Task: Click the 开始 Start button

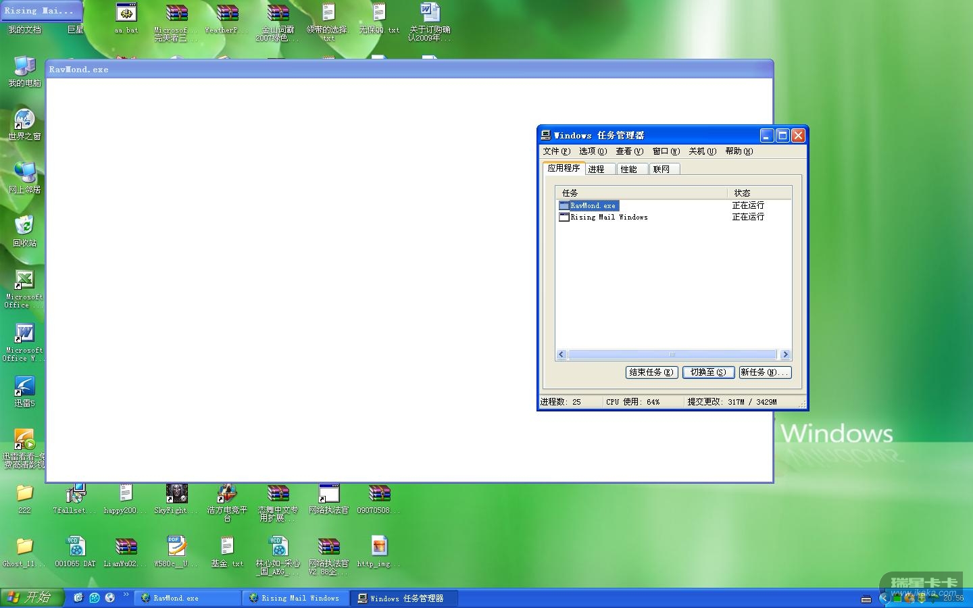Action: 32,598
